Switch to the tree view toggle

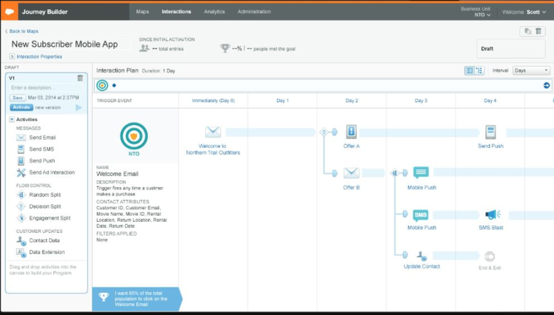tap(479, 70)
